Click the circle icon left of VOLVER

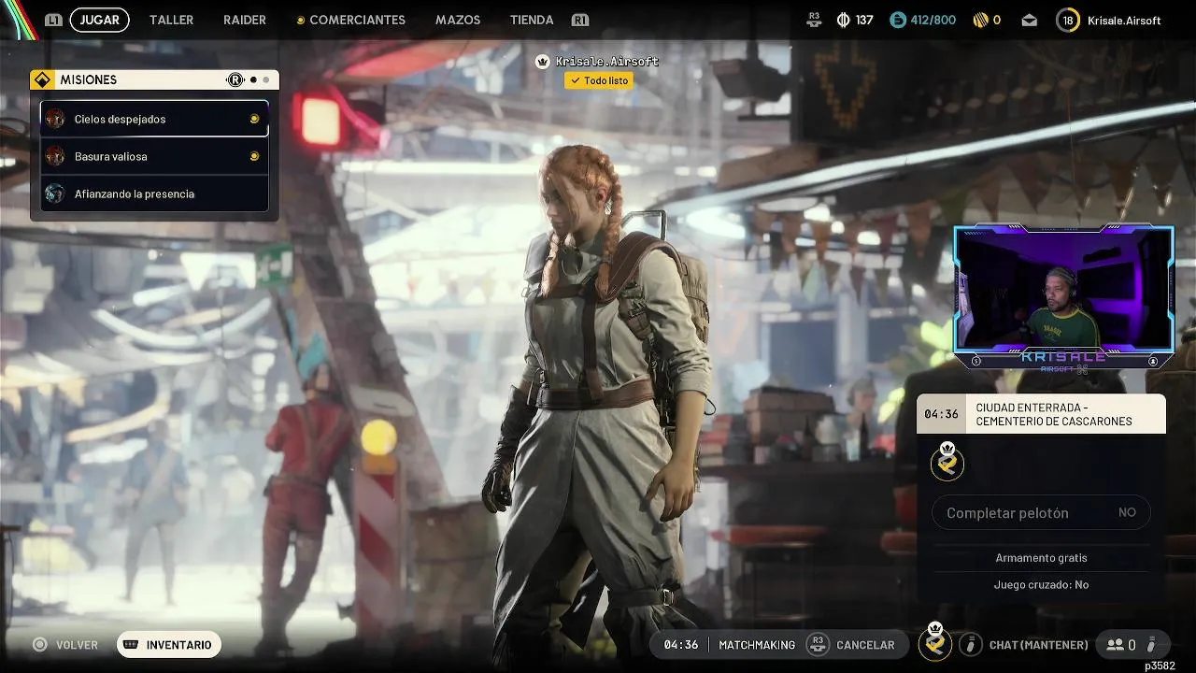40,644
